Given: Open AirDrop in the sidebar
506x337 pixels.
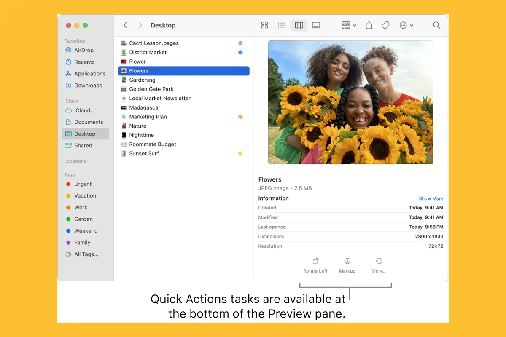Looking at the screenshot, I should click(83, 50).
